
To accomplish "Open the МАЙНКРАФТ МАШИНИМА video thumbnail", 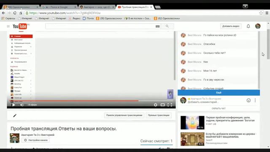I will (192, 139).
